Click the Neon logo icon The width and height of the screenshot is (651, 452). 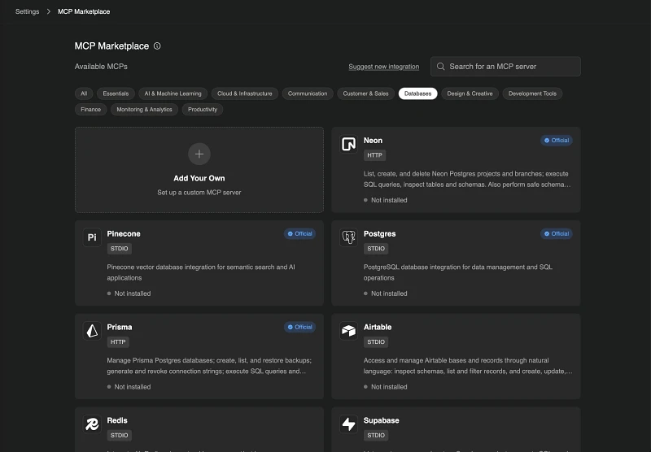348,144
